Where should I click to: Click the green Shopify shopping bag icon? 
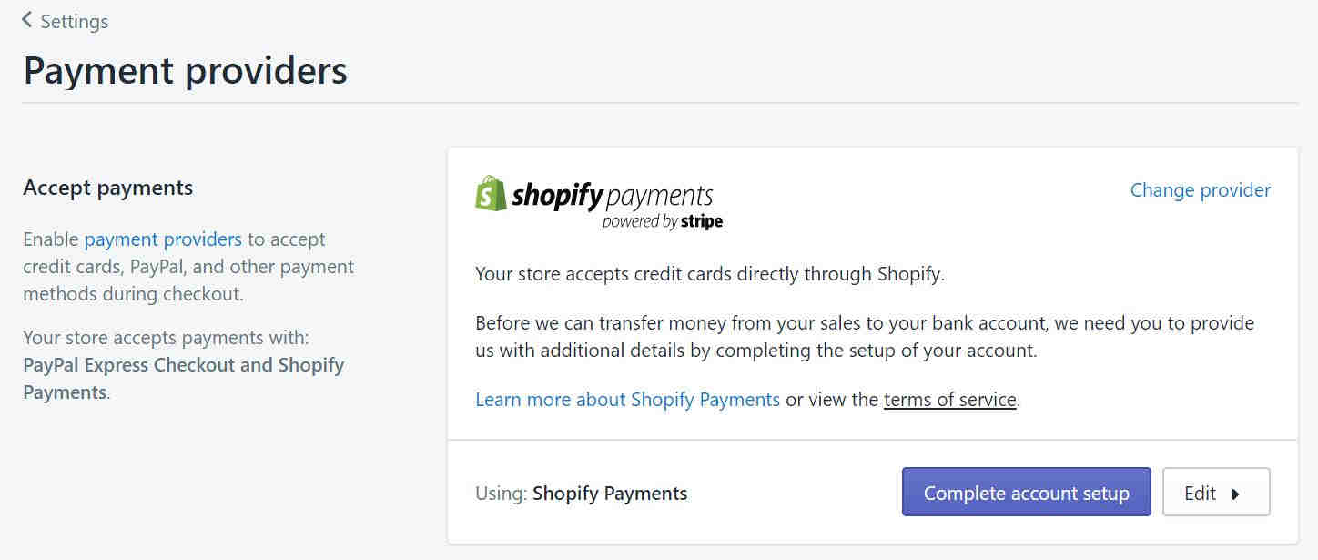[x=491, y=193]
